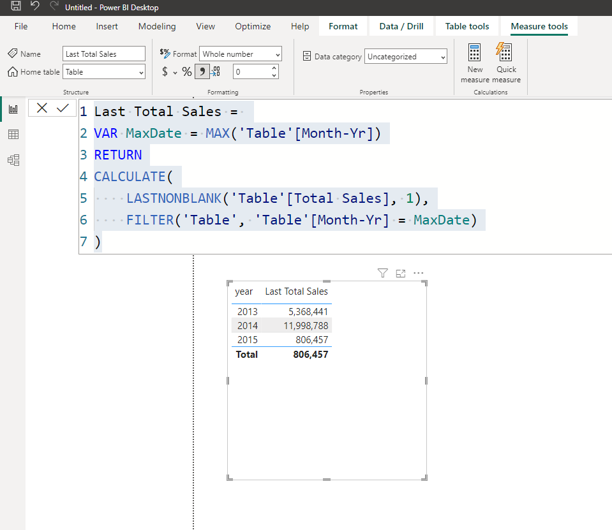
Task: Click the decimal places icon
Action: (216, 72)
